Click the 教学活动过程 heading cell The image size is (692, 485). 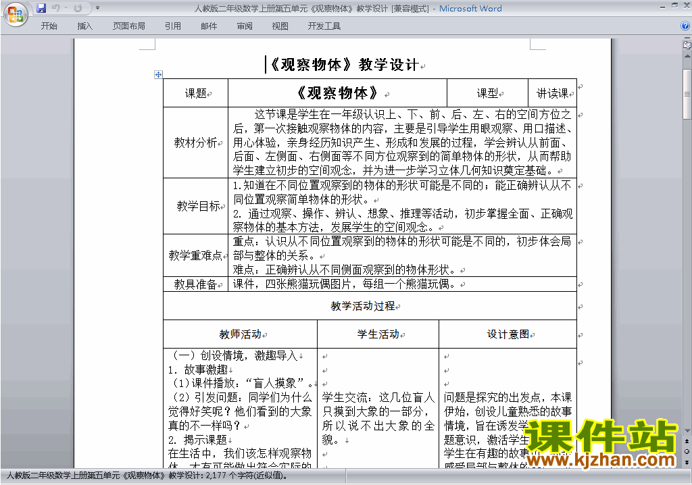pos(370,306)
